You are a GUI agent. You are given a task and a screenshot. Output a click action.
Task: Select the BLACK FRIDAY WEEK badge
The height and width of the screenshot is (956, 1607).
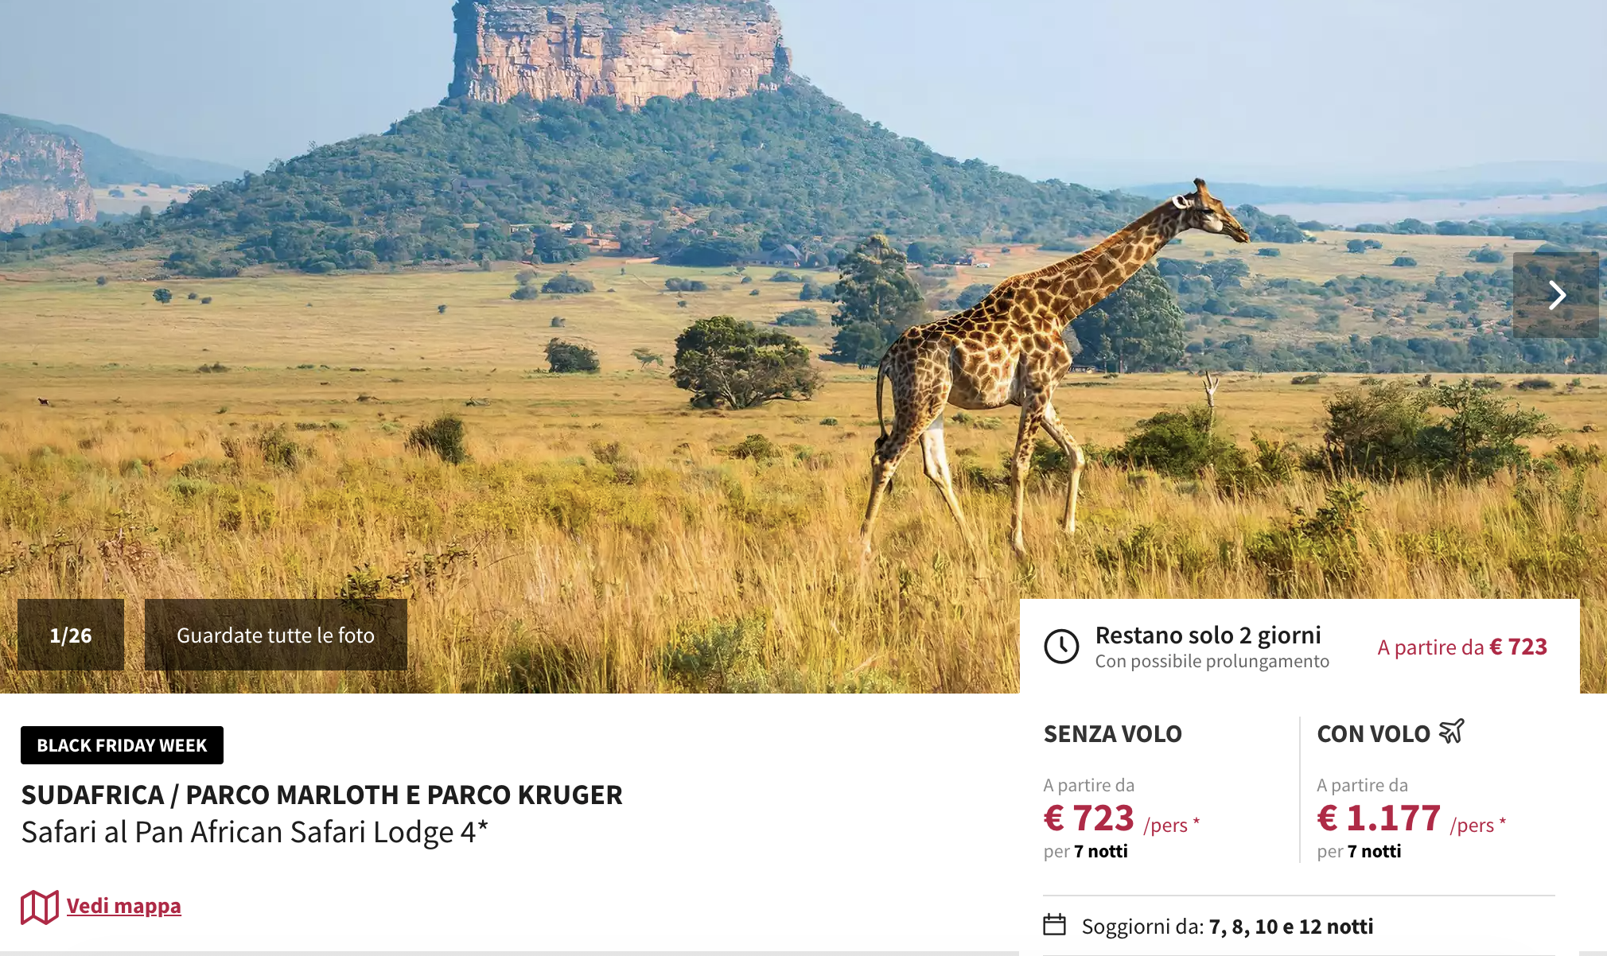[x=122, y=745]
